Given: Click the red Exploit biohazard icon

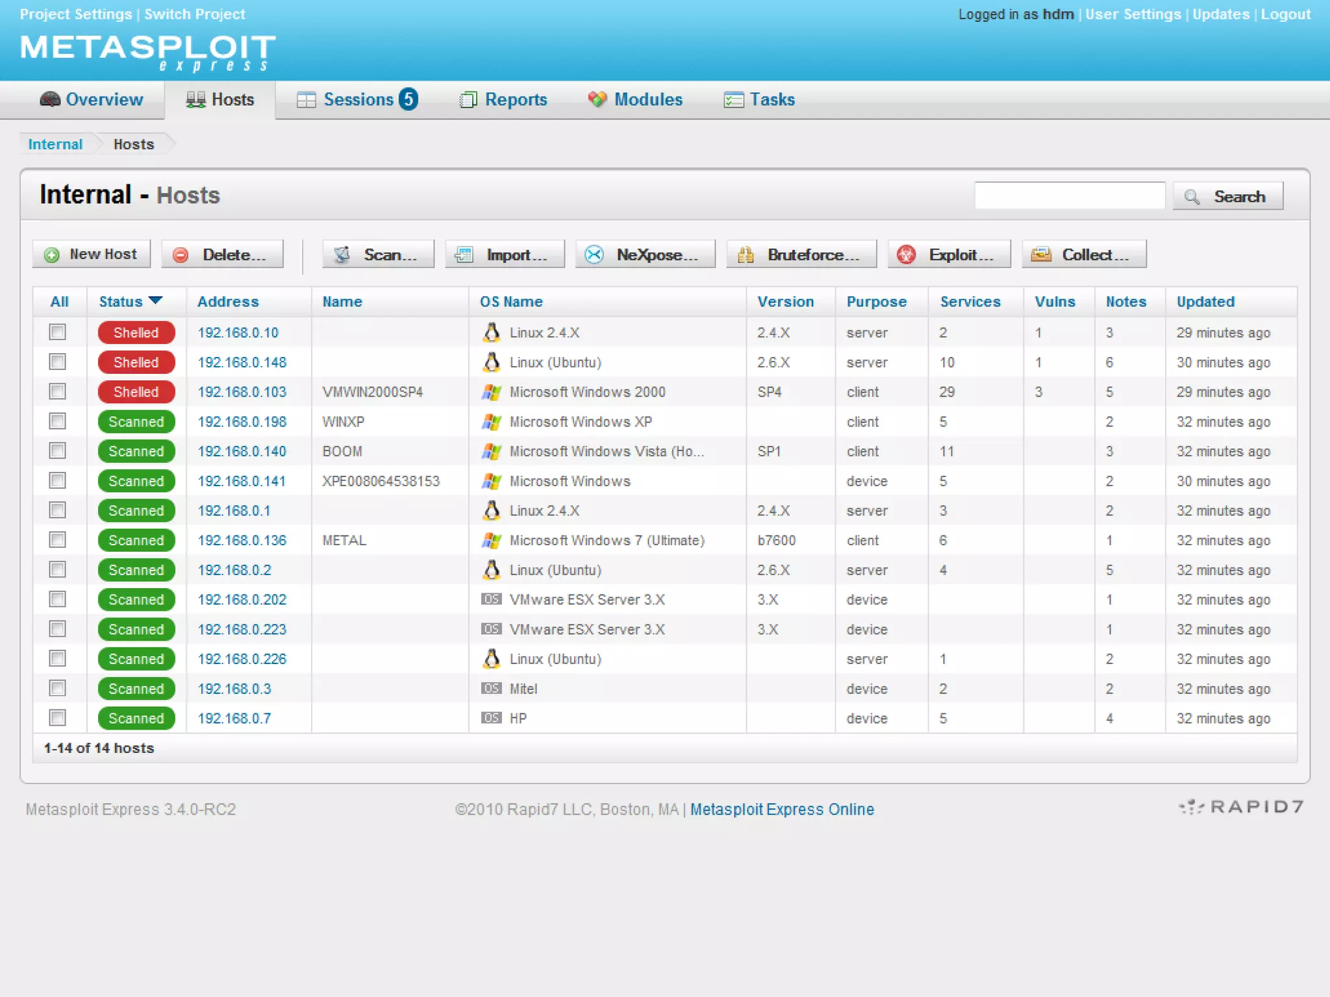Looking at the screenshot, I should 907,255.
